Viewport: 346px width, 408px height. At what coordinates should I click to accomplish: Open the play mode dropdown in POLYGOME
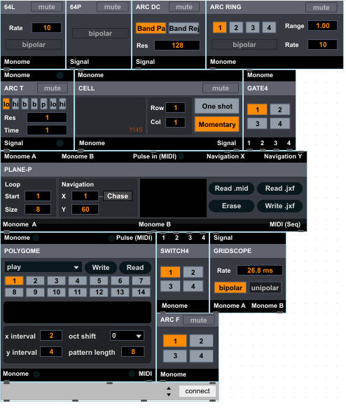pyautogui.click(x=43, y=267)
